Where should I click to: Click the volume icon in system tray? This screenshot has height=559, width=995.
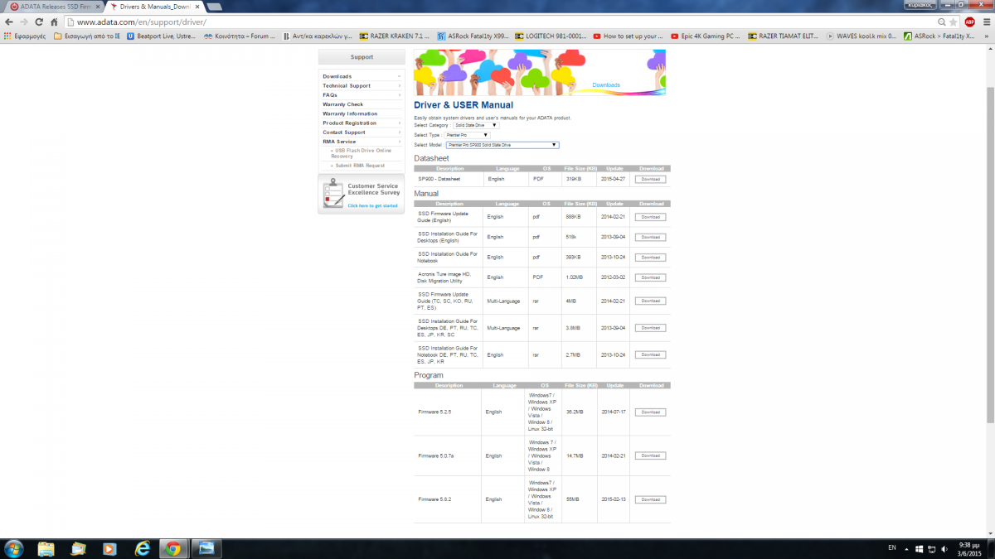click(x=945, y=548)
